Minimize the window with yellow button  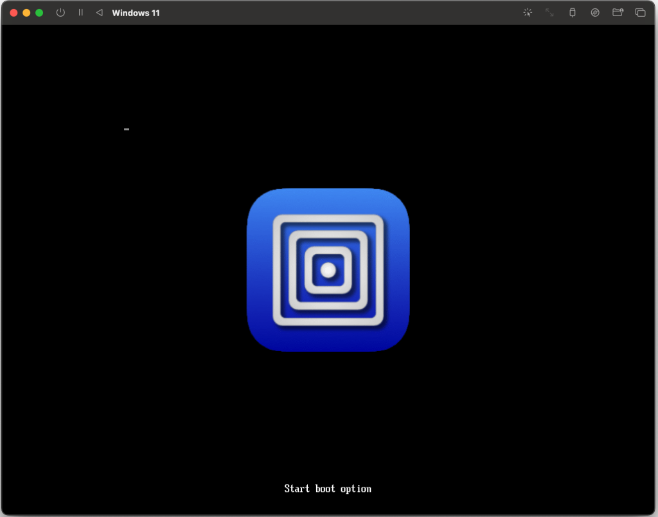coord(26,13)
